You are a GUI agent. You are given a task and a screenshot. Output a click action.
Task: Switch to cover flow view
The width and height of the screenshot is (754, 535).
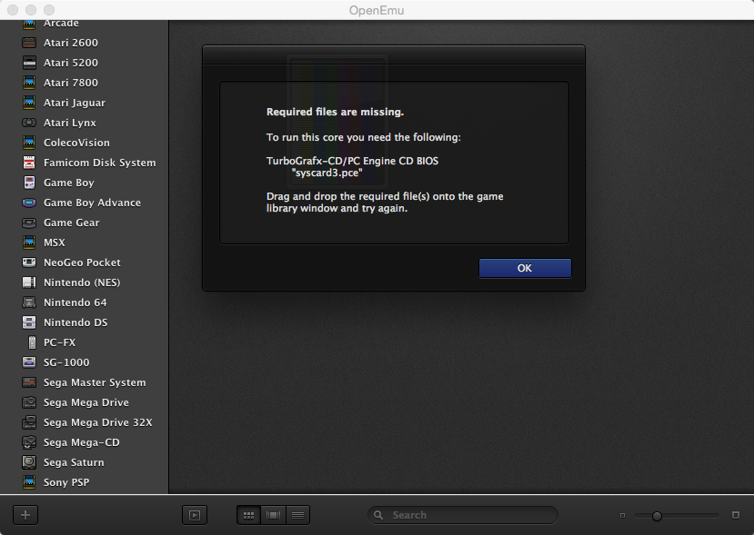pos(273,515)
